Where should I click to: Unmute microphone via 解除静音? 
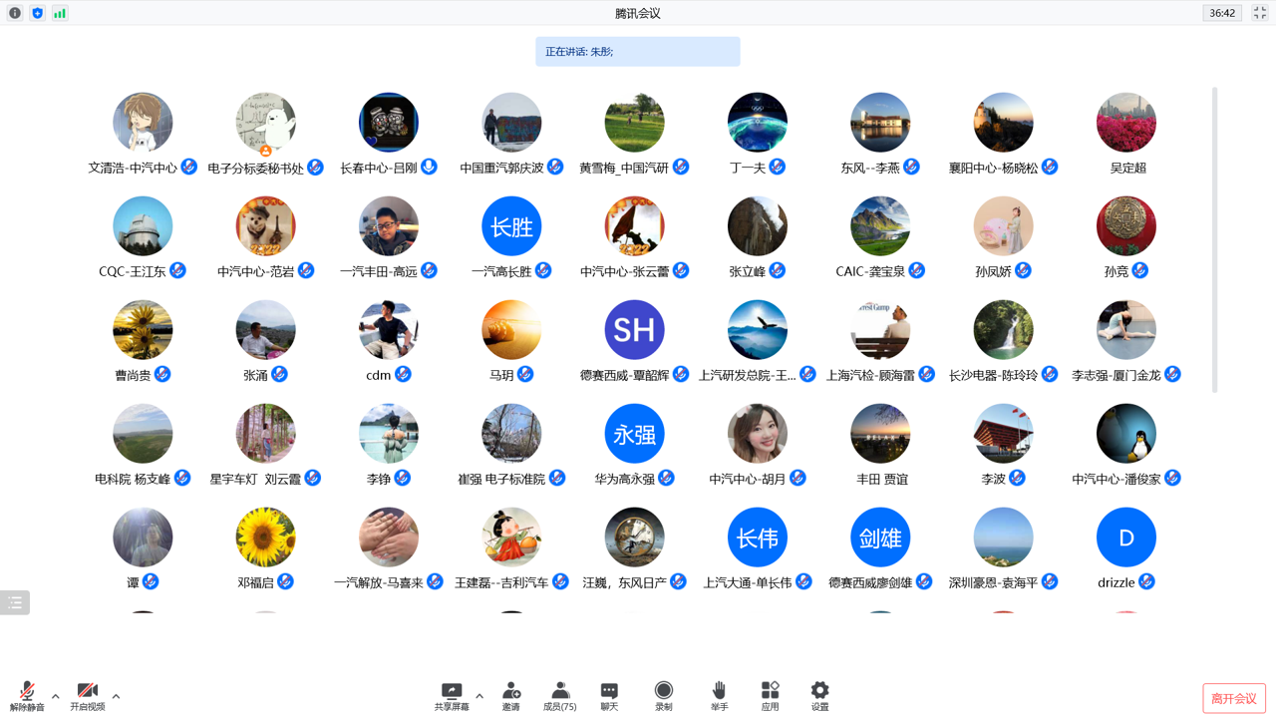(x=28, y=696)
